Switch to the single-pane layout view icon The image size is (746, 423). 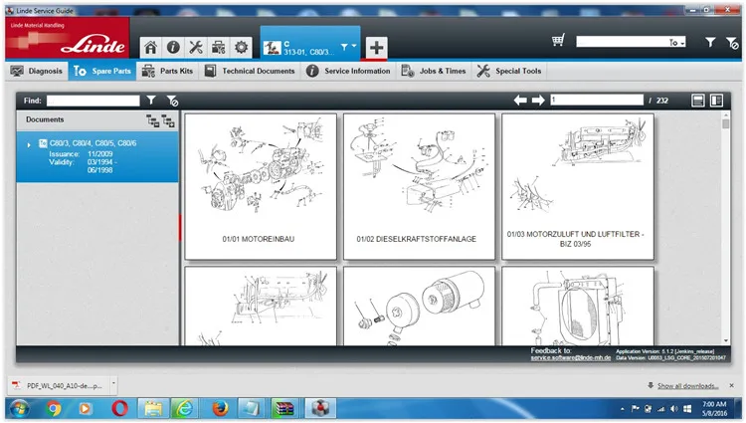[698, 101]
